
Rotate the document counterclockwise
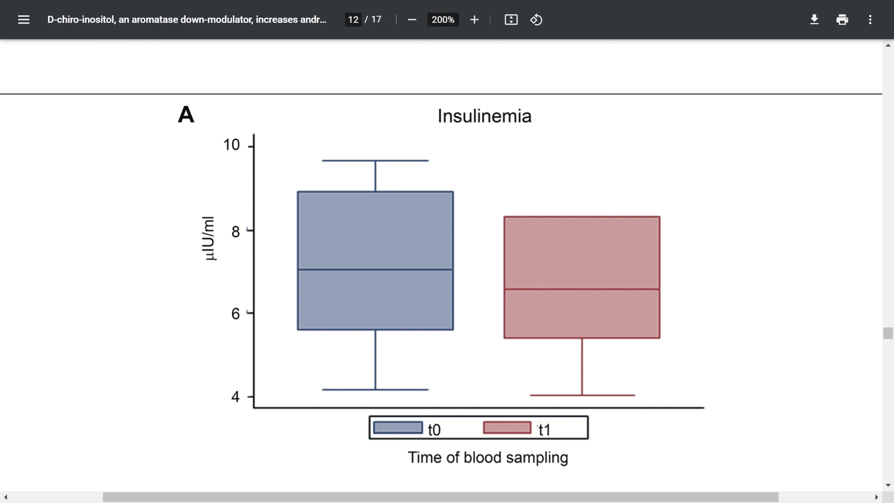click(x=536, y=20)
